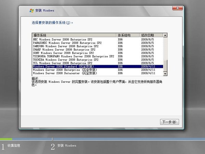
Task: Click the scroll down arrow of the OS list
Action: pyautogui.click(x=165, y=74)
